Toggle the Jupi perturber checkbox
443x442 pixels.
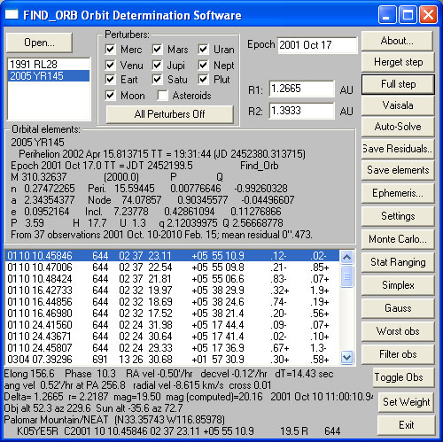(x=157, y=65)
